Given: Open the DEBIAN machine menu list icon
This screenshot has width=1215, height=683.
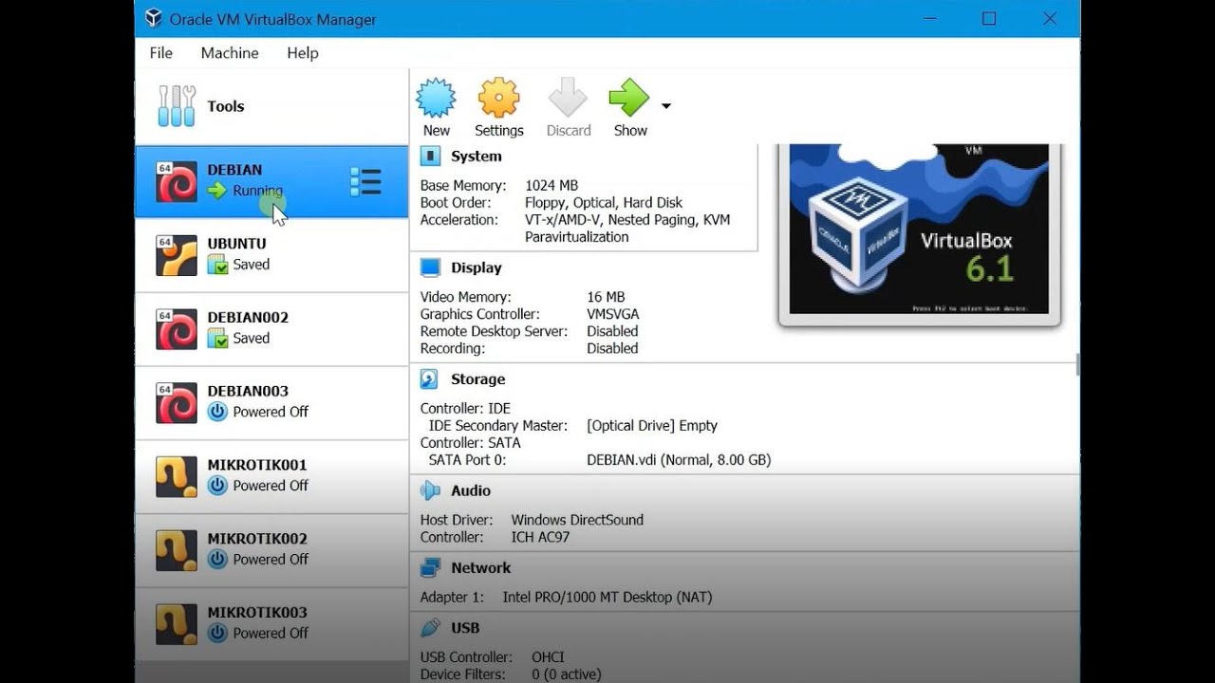Looking at the screenshot, I should 365,182.
